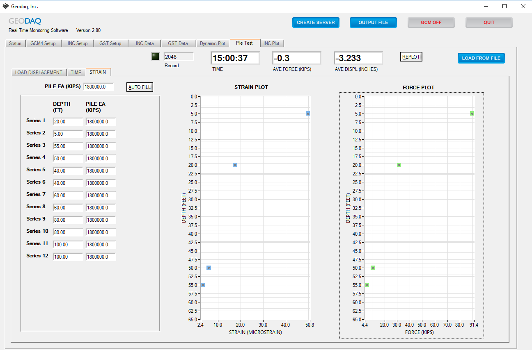Screen dimensions: 532x350
Task: Open the INC Data tab
Action: (145, 43)
